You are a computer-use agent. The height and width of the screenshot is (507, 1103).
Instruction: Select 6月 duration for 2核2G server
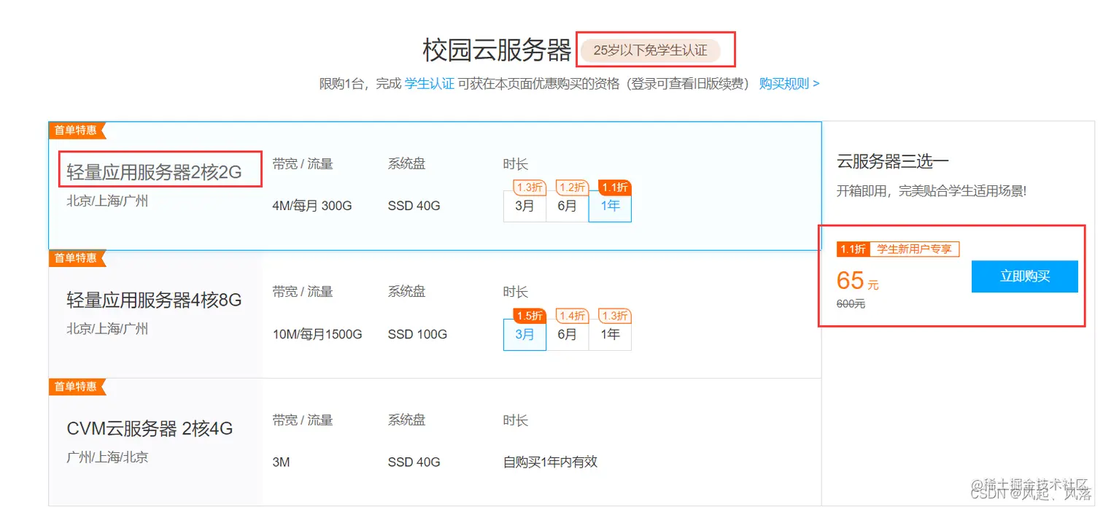[567, 206]
